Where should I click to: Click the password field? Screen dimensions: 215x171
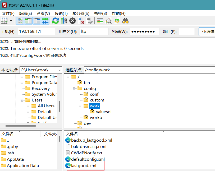[x=144, y=31]
